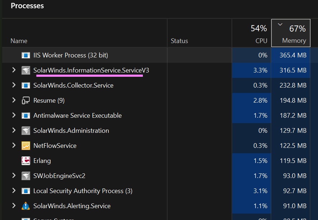Select the Erlang process name
Viewport: 318px width, 220px height.
[42, 161]
